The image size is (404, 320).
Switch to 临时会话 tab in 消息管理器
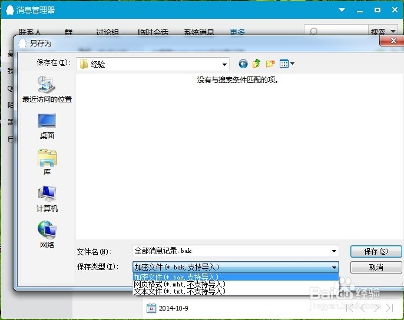(153, 32)
